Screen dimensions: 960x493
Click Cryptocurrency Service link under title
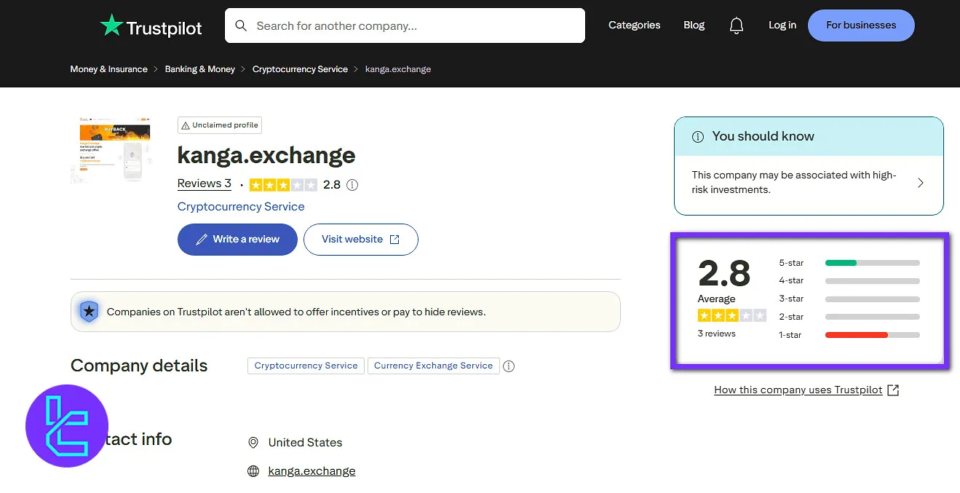pos(241,207)
